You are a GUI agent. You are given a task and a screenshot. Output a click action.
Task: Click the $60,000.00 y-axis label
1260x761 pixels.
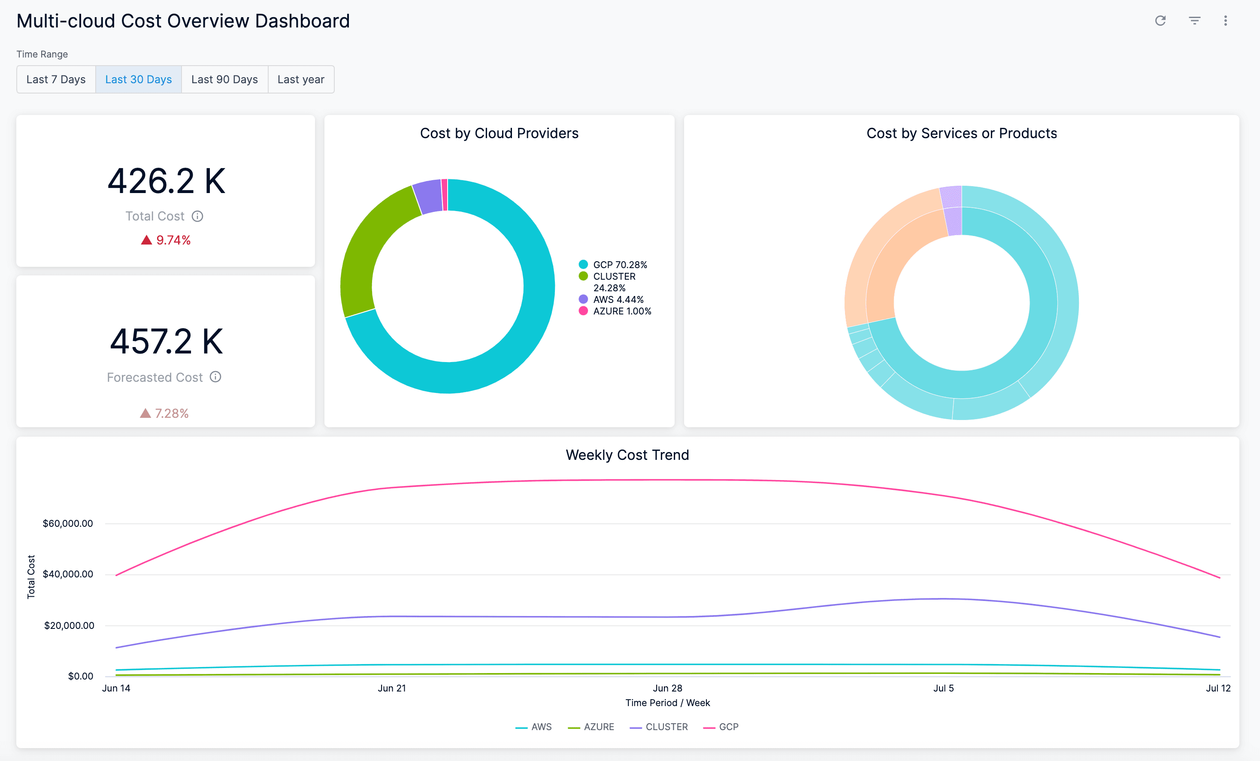click(68, 523)
